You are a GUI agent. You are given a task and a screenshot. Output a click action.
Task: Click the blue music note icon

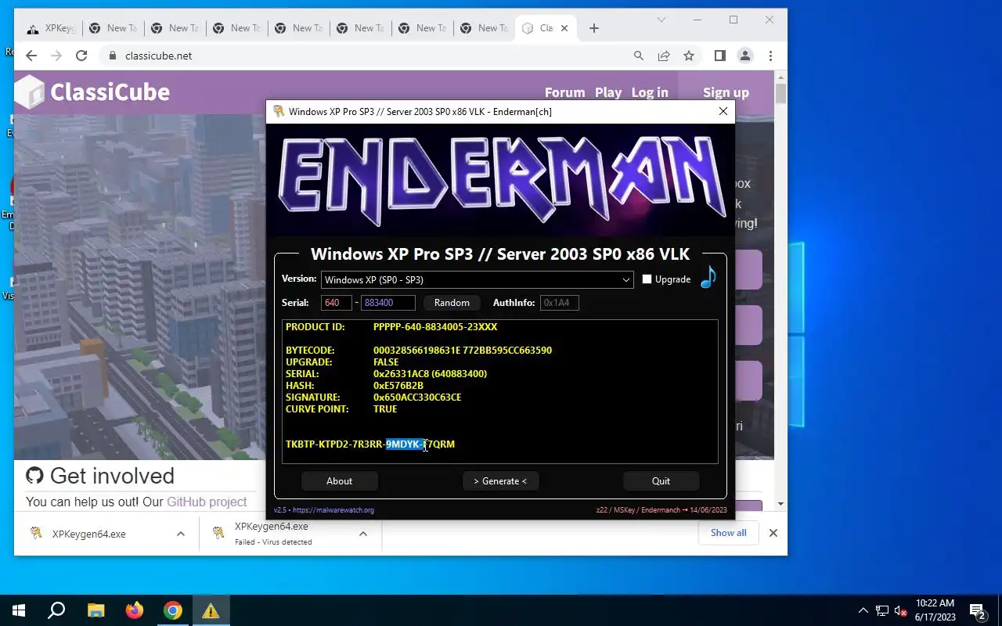[x=708, y=277]
